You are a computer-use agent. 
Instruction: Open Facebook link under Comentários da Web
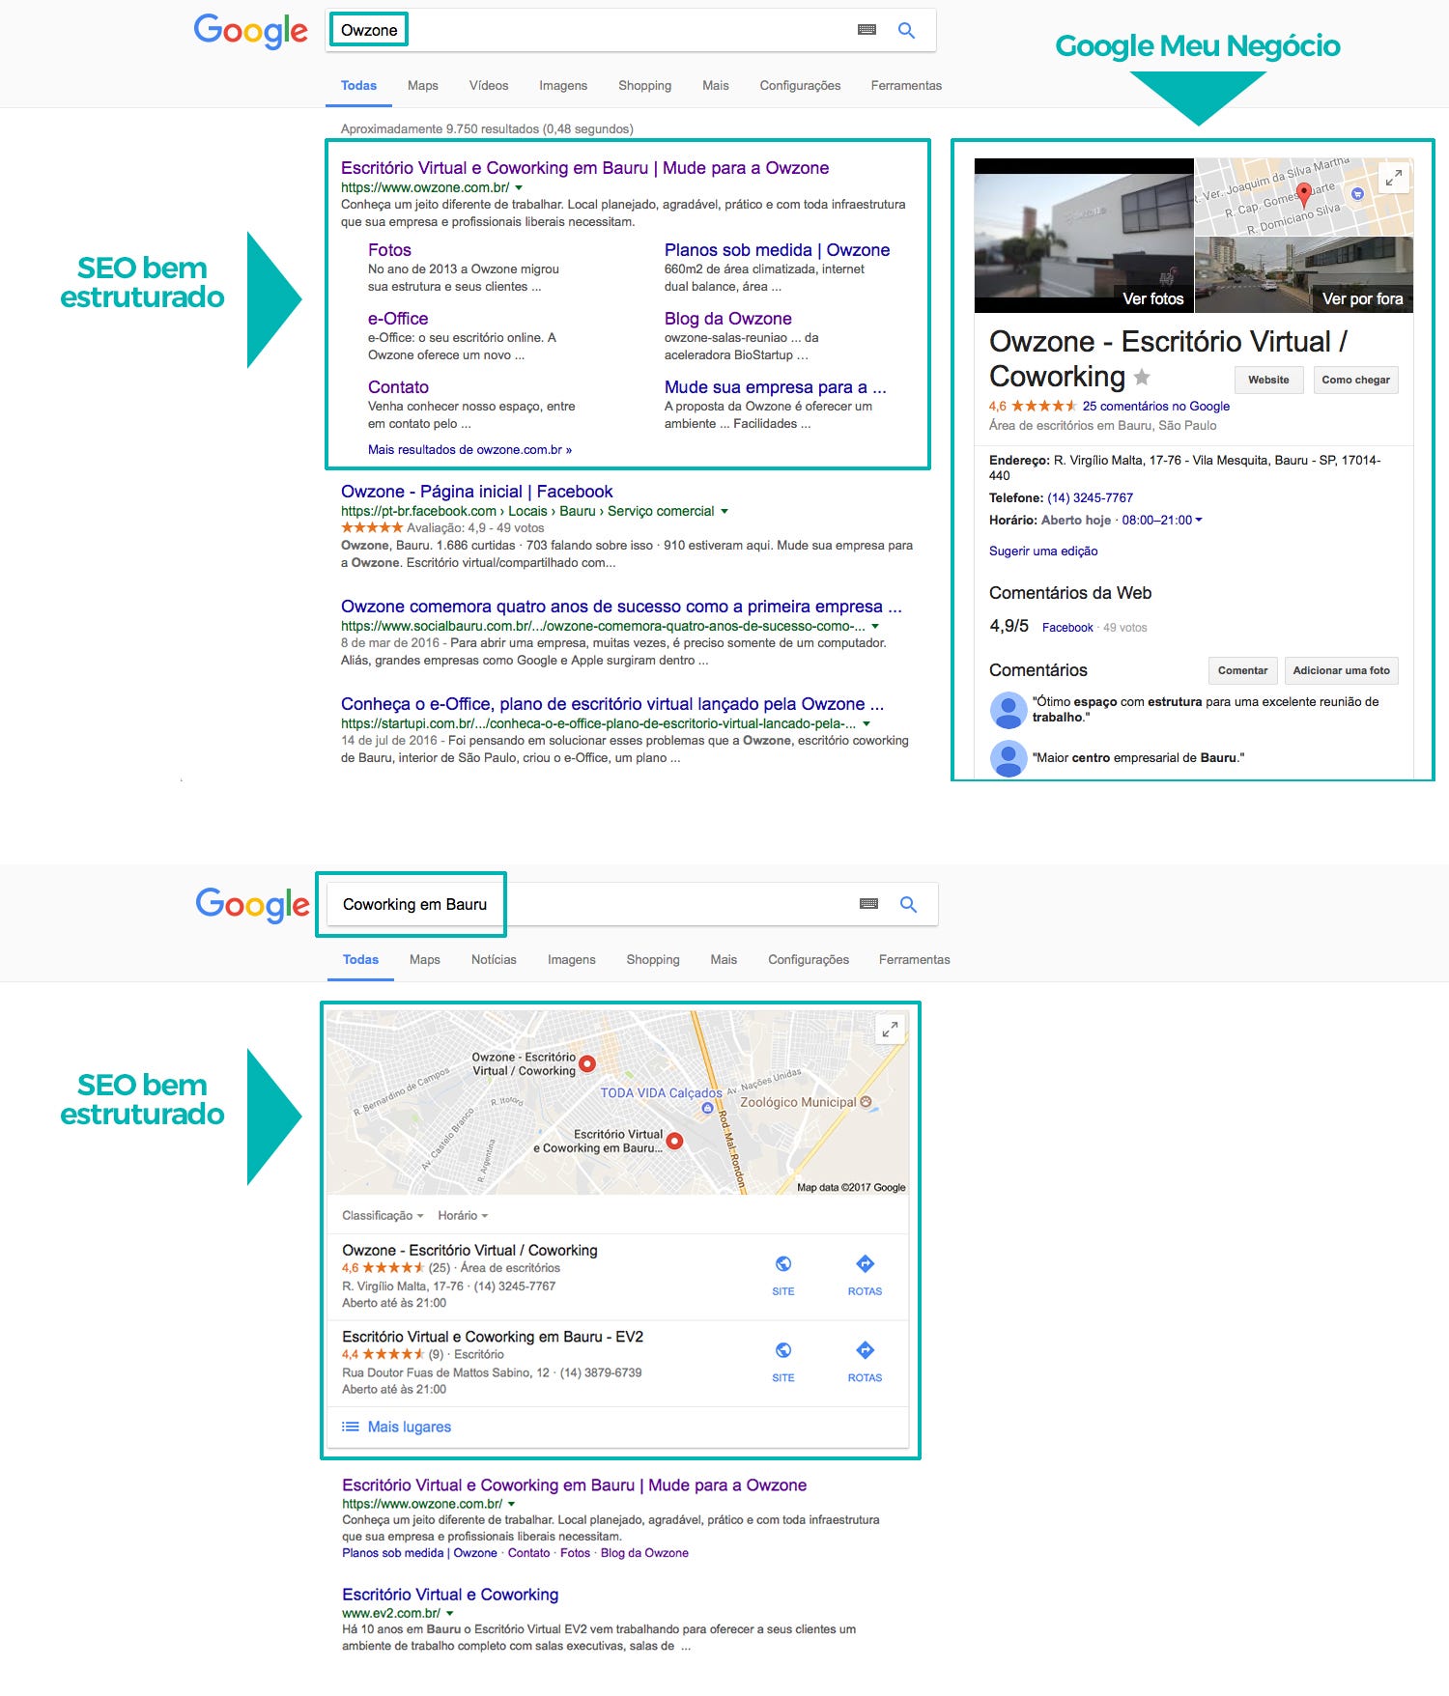click(1067, 628)
